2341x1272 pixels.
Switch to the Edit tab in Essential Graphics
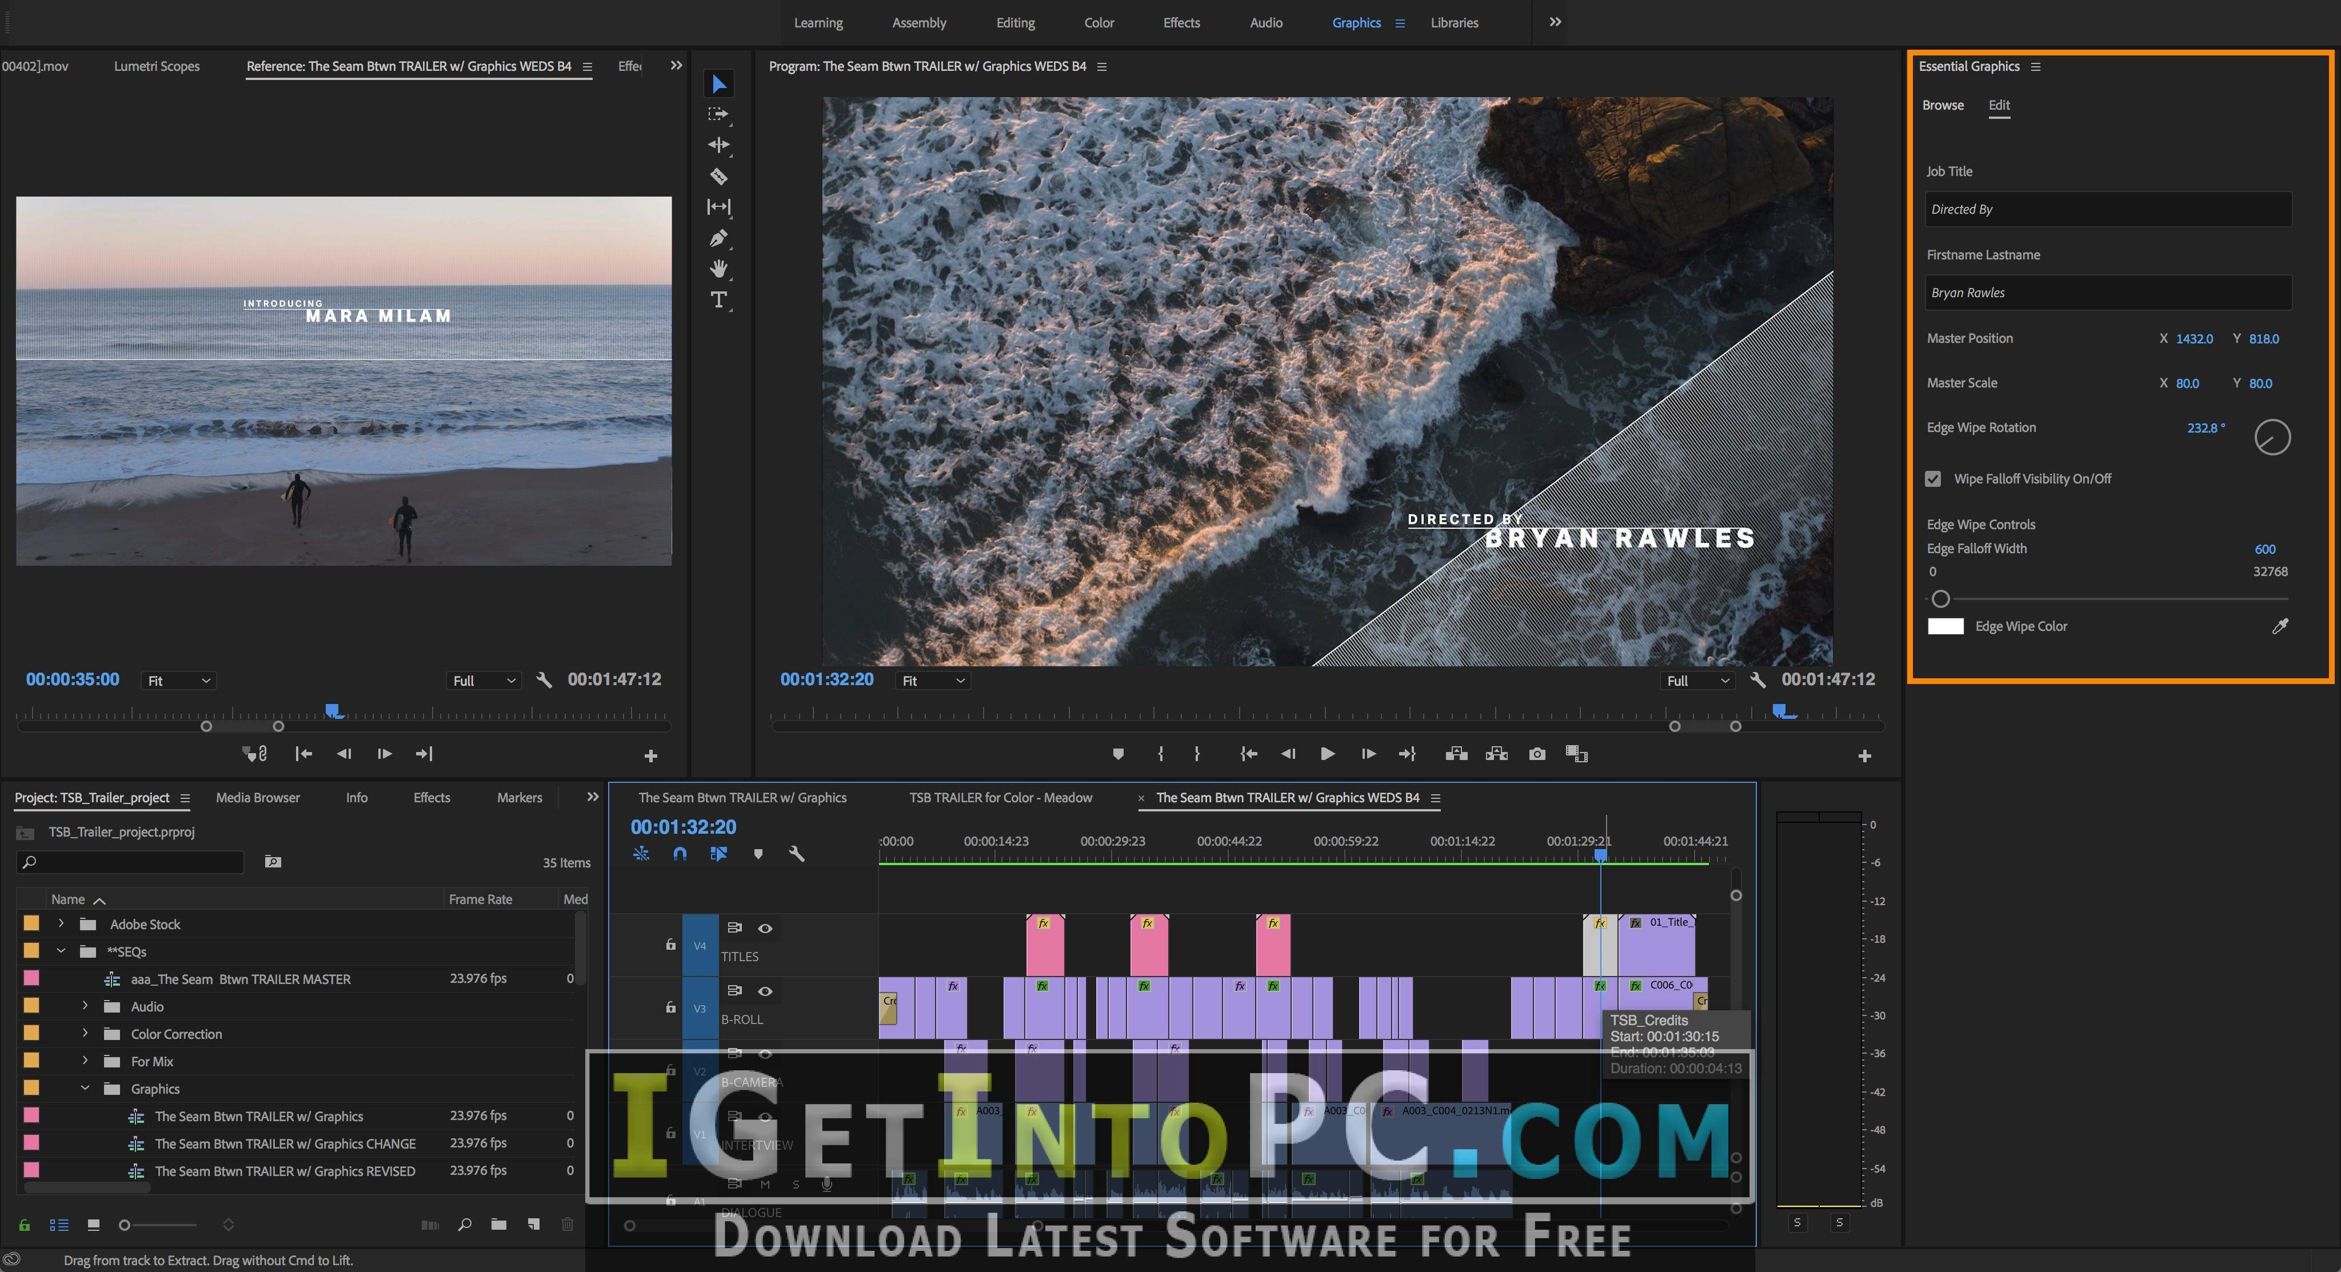point(1998,103)
